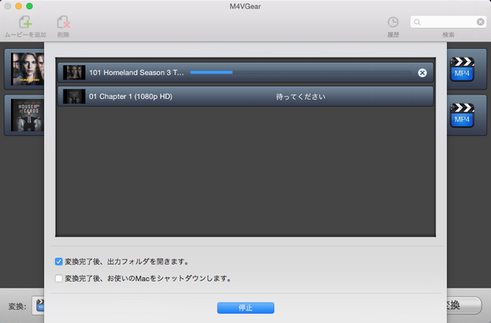Image resolution: width=491 pixels, height=323 pixels.
Task: Click the MP4 format icon in the House of Cards row
Action: click(x=462, y=115)
